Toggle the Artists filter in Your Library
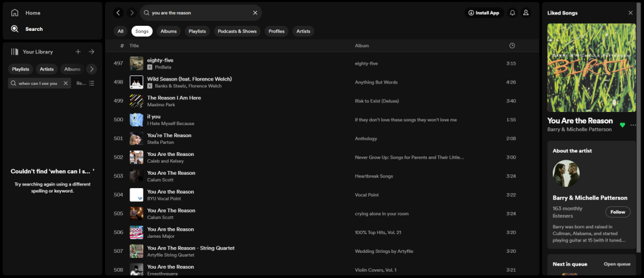 pos(47,69)
